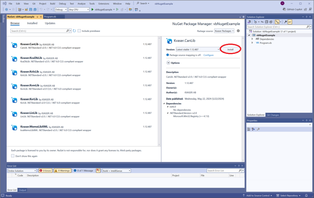Click Collapse All in Solution Explorer toolbar

(x=266, y=22)
